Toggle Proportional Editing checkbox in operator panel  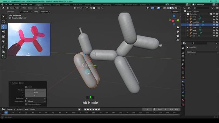pos(26,104)
